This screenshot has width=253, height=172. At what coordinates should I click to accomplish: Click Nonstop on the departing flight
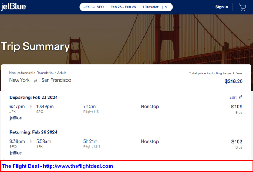pos(150,107)
